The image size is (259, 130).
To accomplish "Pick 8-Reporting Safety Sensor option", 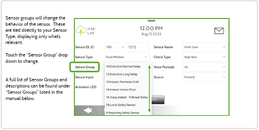I will [x=122, y=113].
